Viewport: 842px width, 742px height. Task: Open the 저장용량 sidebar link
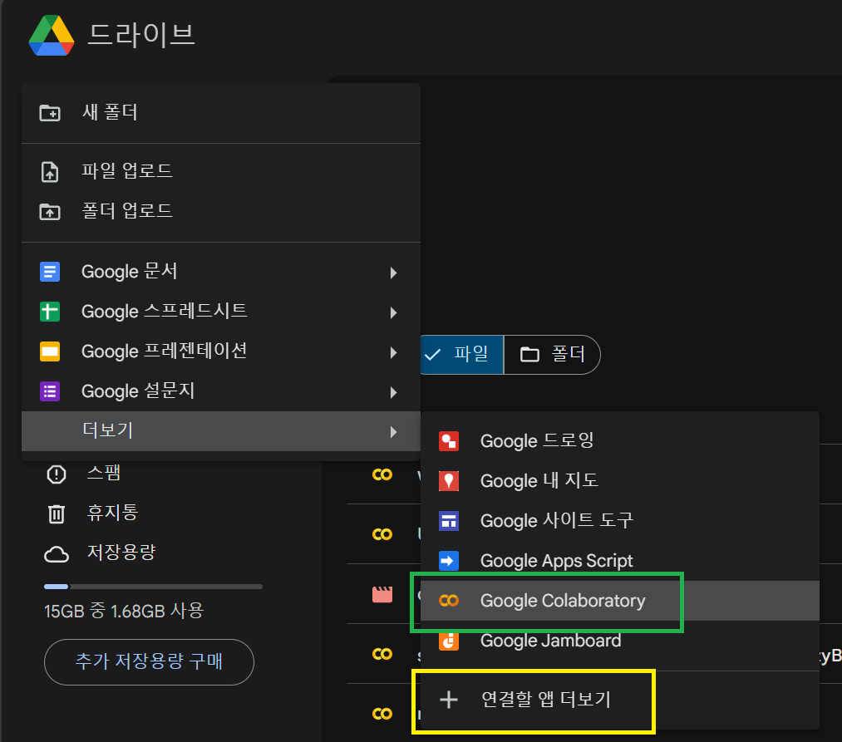(x=121, y=553)
